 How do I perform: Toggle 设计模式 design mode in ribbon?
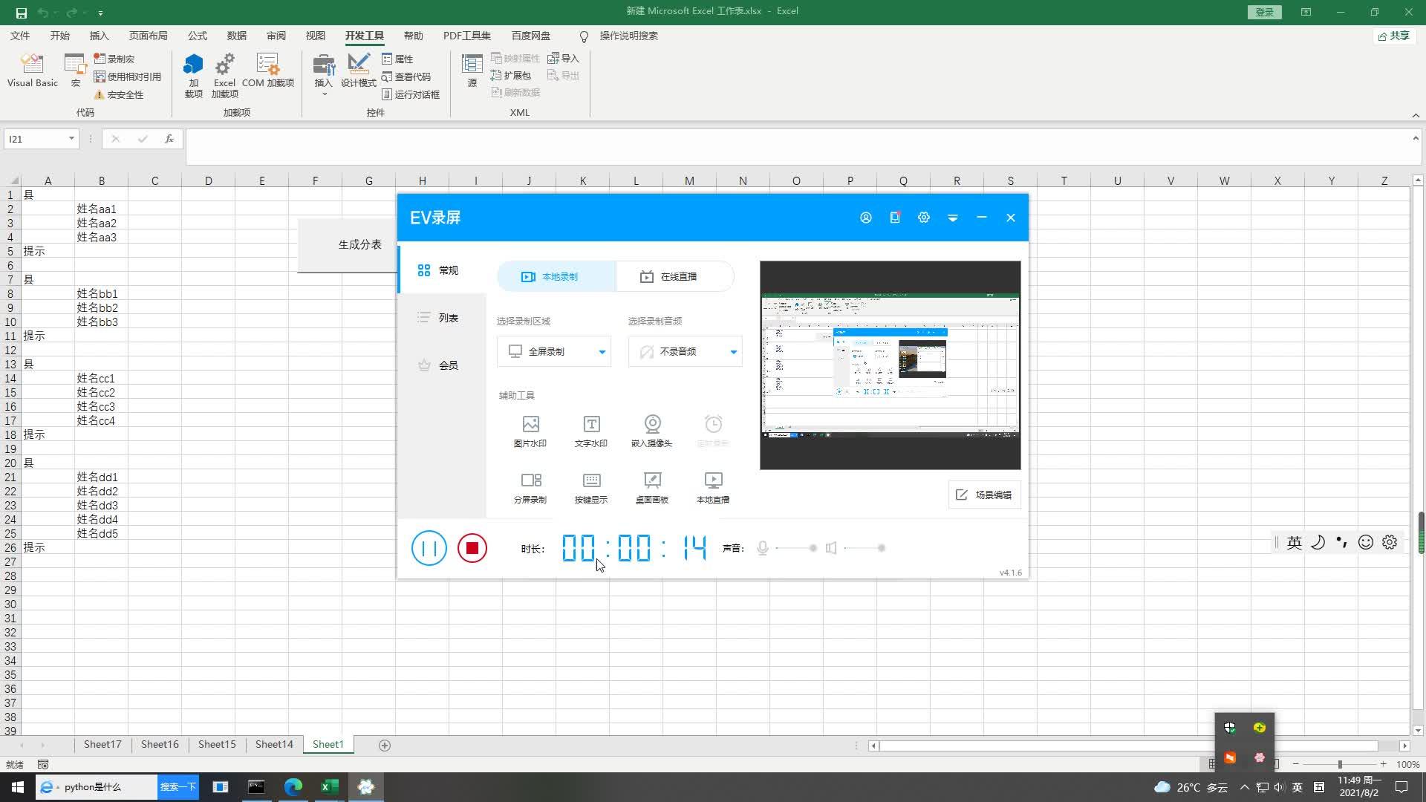pos(359,71)
